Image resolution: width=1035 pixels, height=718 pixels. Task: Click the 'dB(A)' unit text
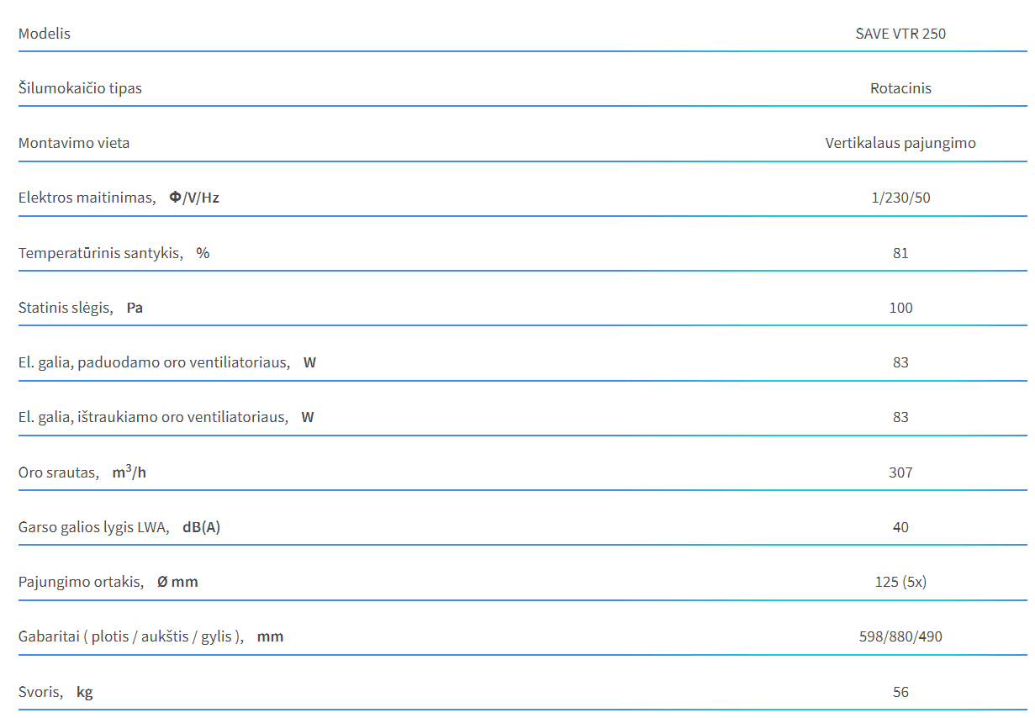pos(201,528)
